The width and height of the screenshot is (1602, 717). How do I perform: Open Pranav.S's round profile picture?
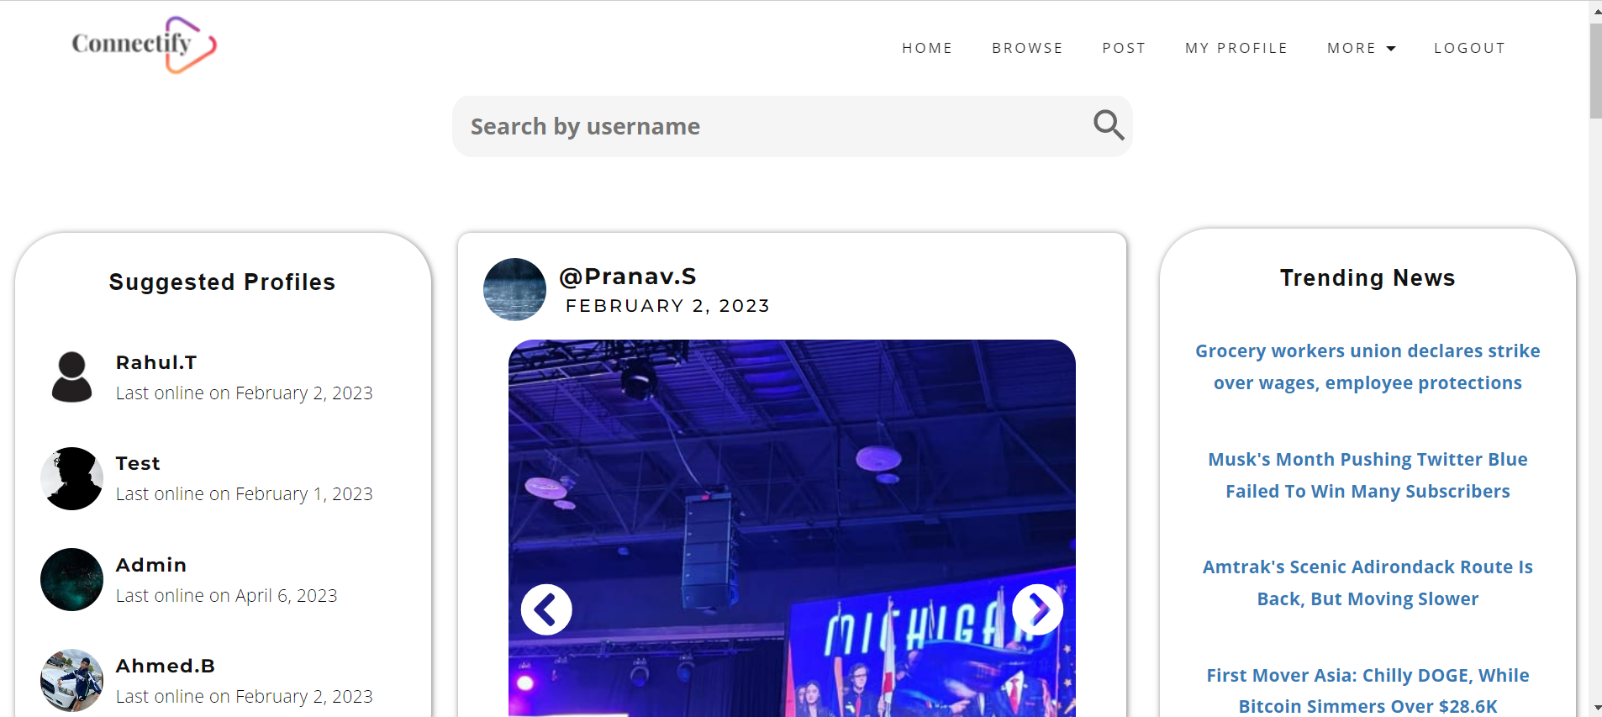tap(514, 289)
